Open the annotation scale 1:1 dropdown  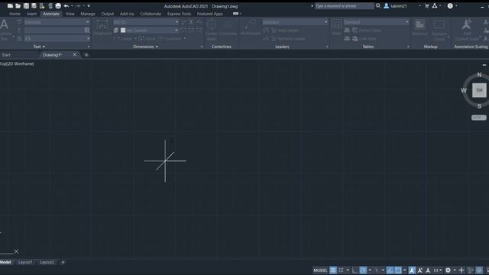(438, 270)
